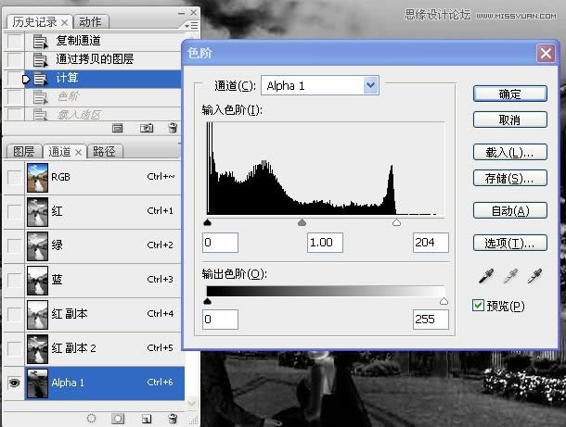Click the 1.00 midtone input field
The height and width of the screenshot is (427, 566).
coord(325,243)
